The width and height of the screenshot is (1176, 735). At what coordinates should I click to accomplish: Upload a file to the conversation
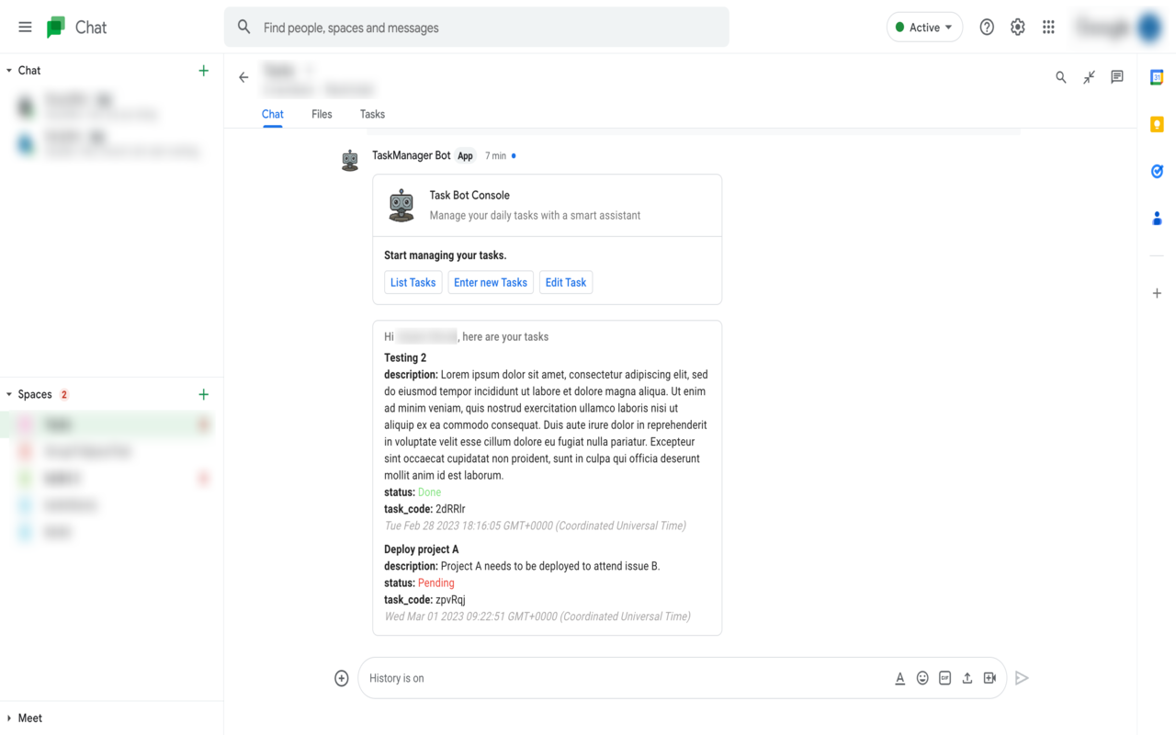pyautogui.click(x=967, y=677)
